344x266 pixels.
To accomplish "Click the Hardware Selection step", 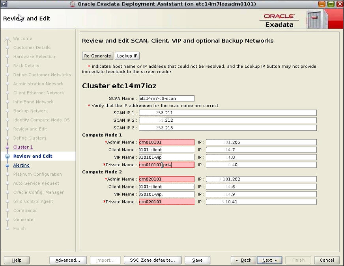I will tap(34, 56).
